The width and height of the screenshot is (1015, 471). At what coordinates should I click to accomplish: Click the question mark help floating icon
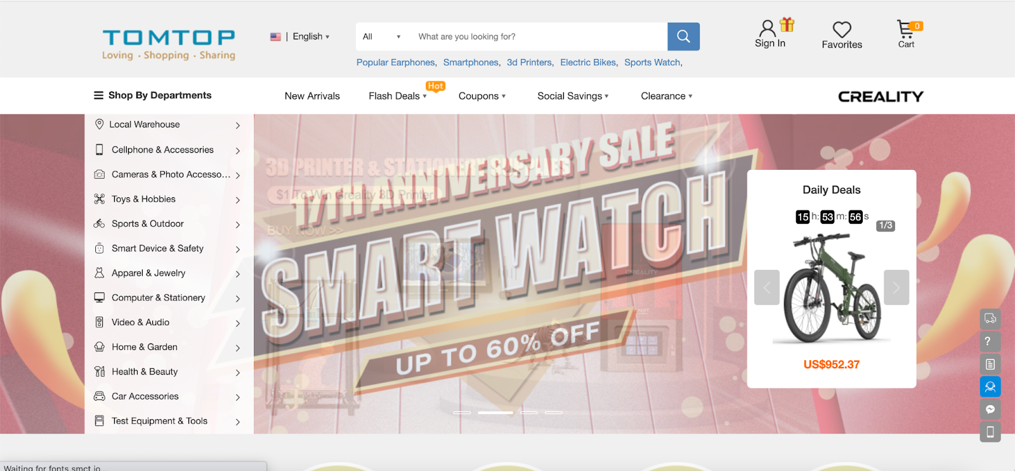coord(990,341)
